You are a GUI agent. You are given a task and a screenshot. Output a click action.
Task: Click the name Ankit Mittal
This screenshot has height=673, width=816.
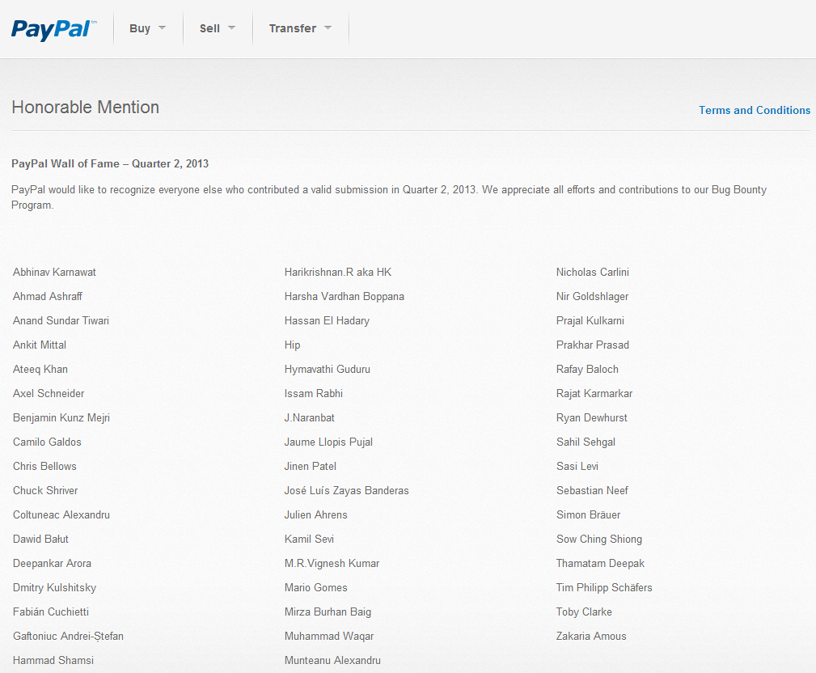[x=40, y=345]
